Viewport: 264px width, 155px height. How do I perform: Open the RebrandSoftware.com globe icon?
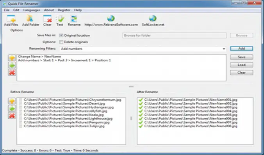(111, 18)
